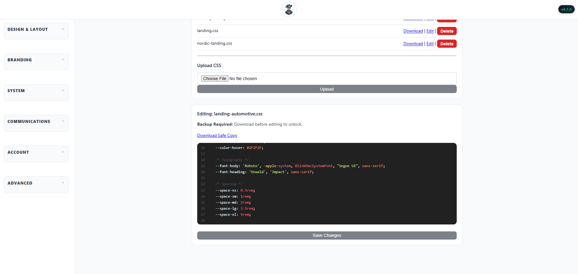Screen dimensions: 578x274
Task: Download the nordic-landing.css file
Action: pos(413,44)
